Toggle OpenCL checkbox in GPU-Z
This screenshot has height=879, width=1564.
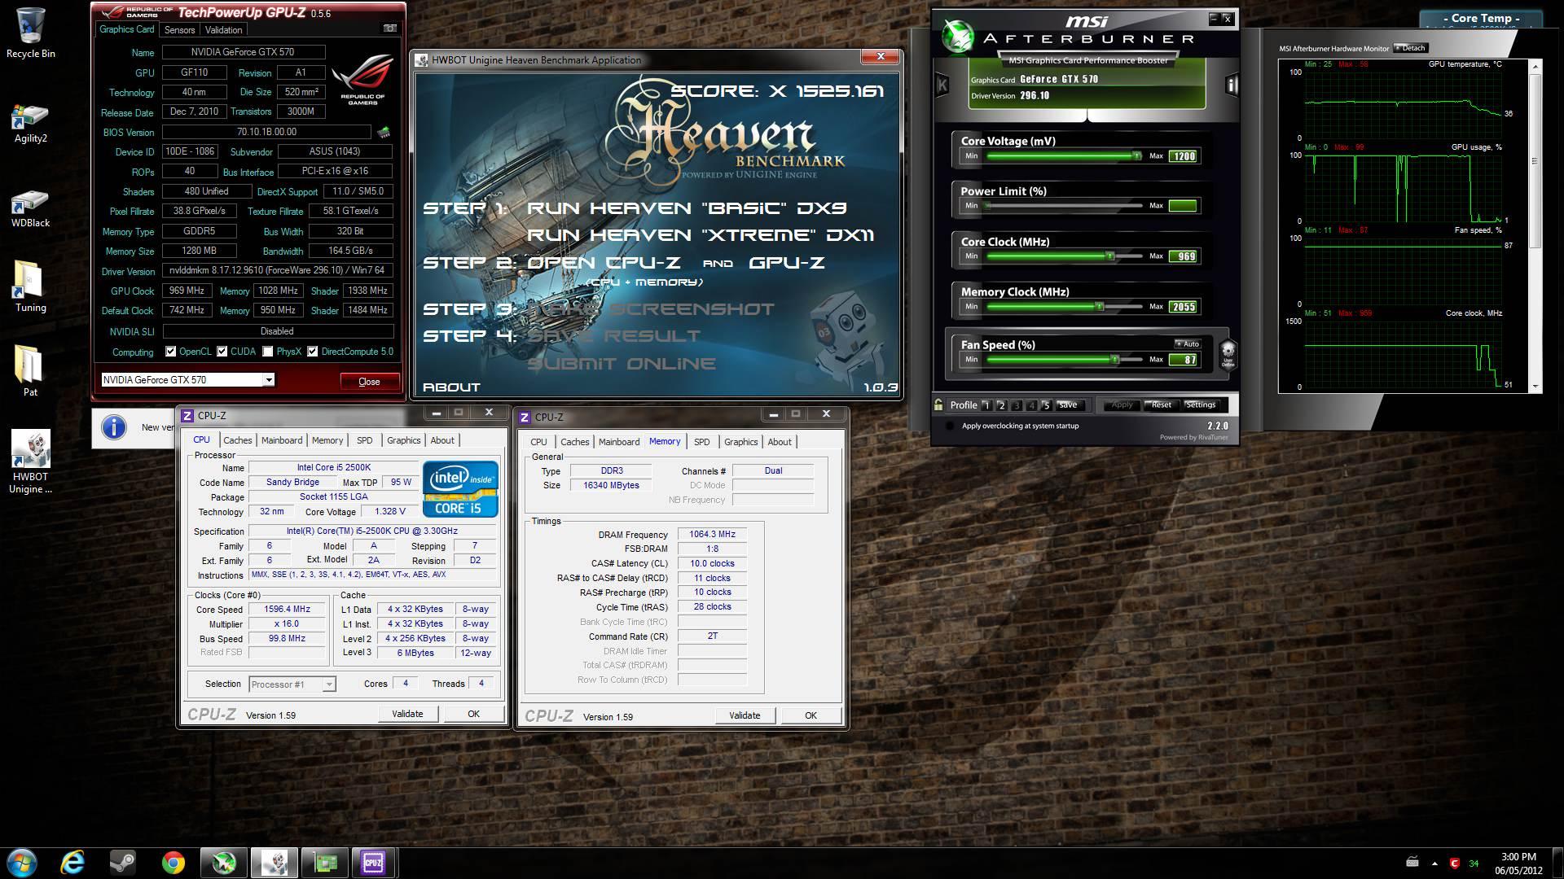(171, 352)
